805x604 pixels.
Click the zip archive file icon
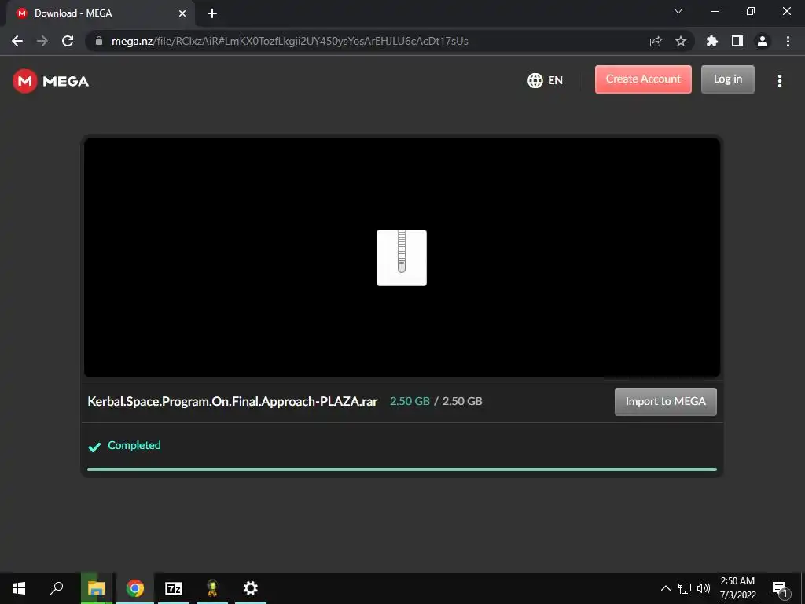[x=402, y=258]
